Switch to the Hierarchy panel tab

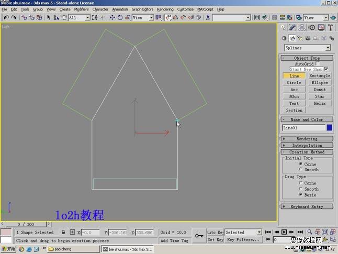(302, 27)
